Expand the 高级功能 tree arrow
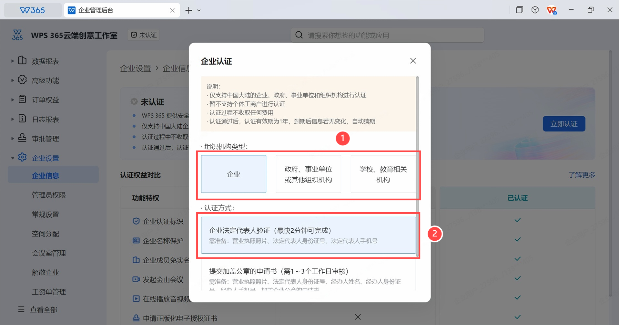 click(x=12, y=80)
